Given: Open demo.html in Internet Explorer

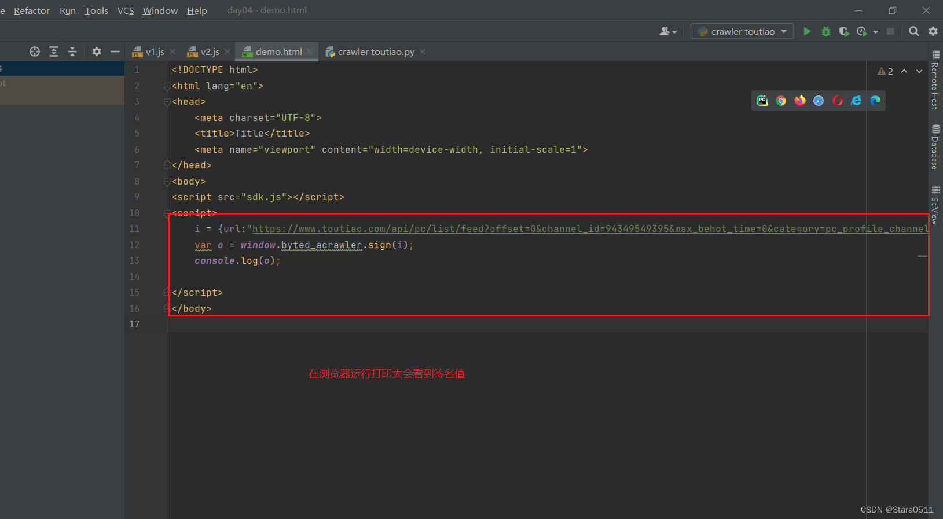Looking at the screenshot, I should coord(856,101).
